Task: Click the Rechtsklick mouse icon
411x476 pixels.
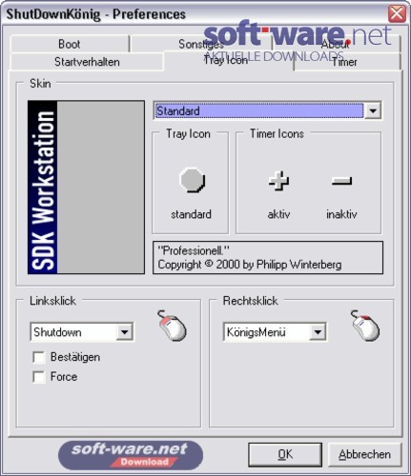Action: coord(365,326)
